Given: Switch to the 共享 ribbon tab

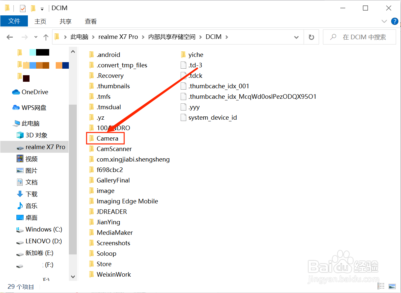Looking at the screenshot, I should 66,21.
